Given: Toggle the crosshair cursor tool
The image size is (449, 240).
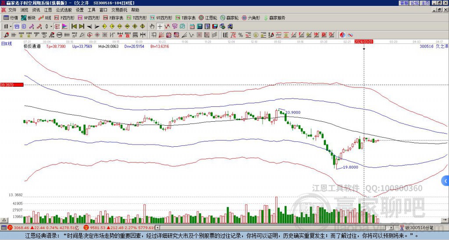Looking at the screenshot, I should (160, 27).
